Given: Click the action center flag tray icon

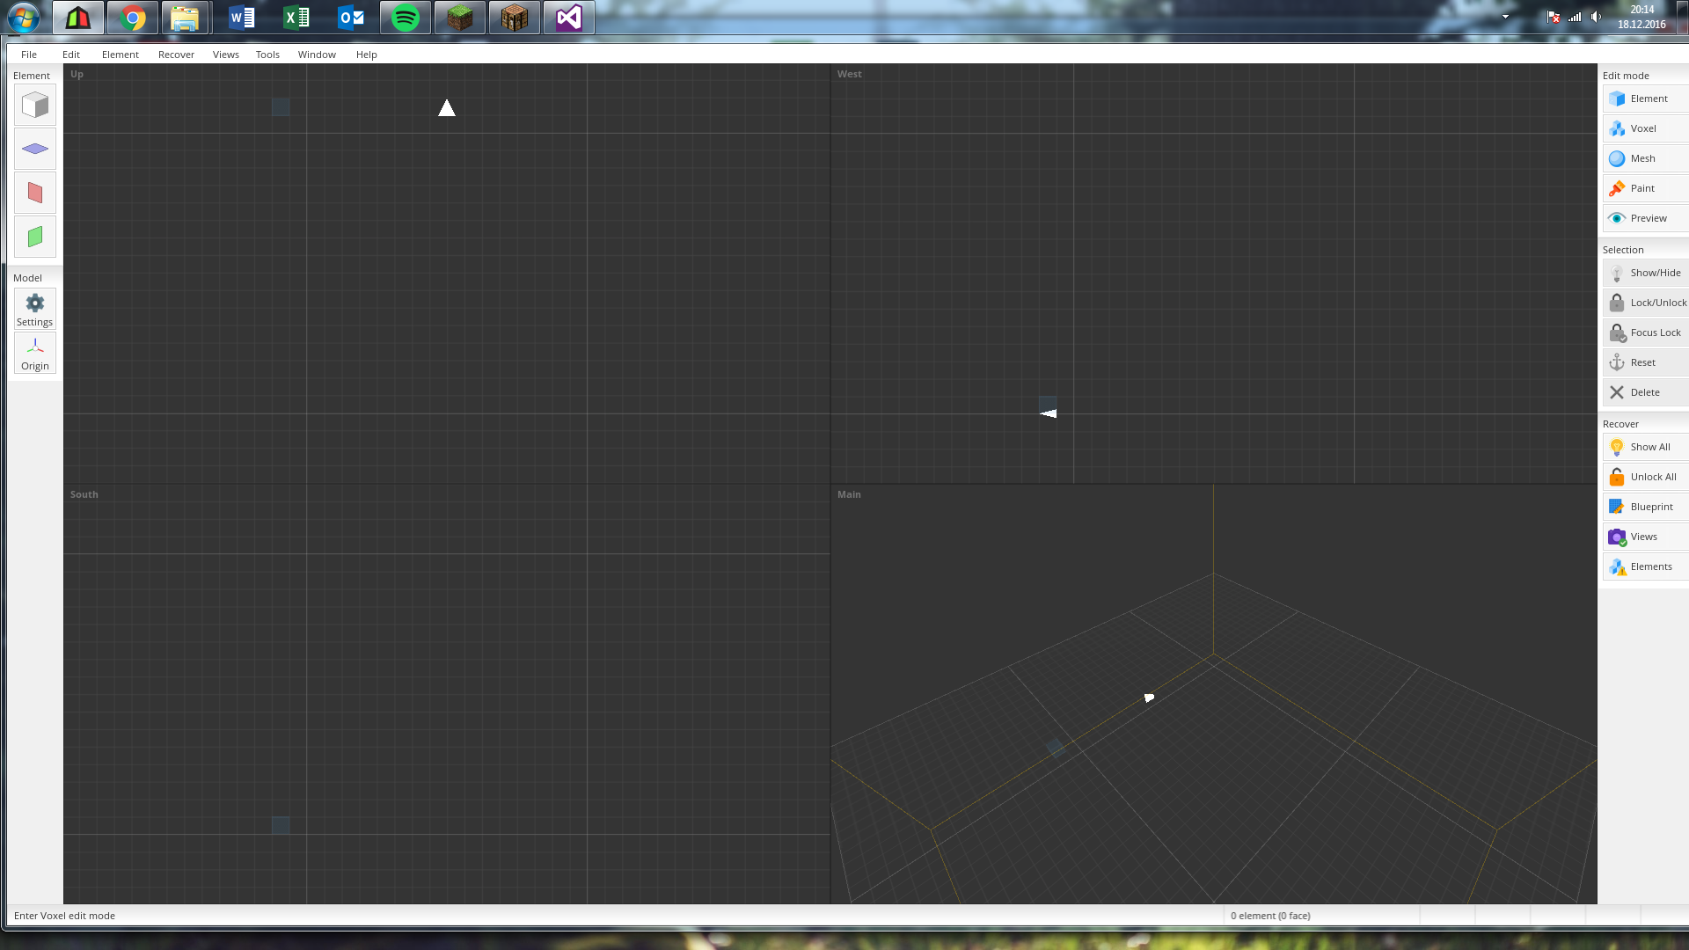Looking at the screenshot, I should pyautogui.click(x=1554, y=17).
